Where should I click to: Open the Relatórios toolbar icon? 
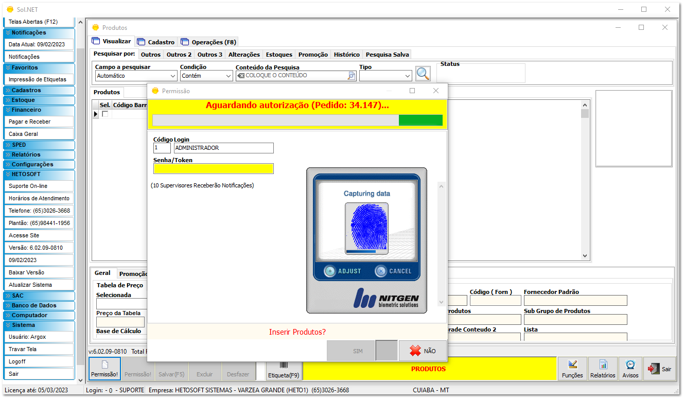point(603,369)
